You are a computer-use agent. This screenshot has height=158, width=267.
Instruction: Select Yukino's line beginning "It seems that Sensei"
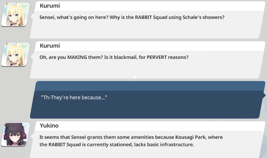tap(131, 137)
